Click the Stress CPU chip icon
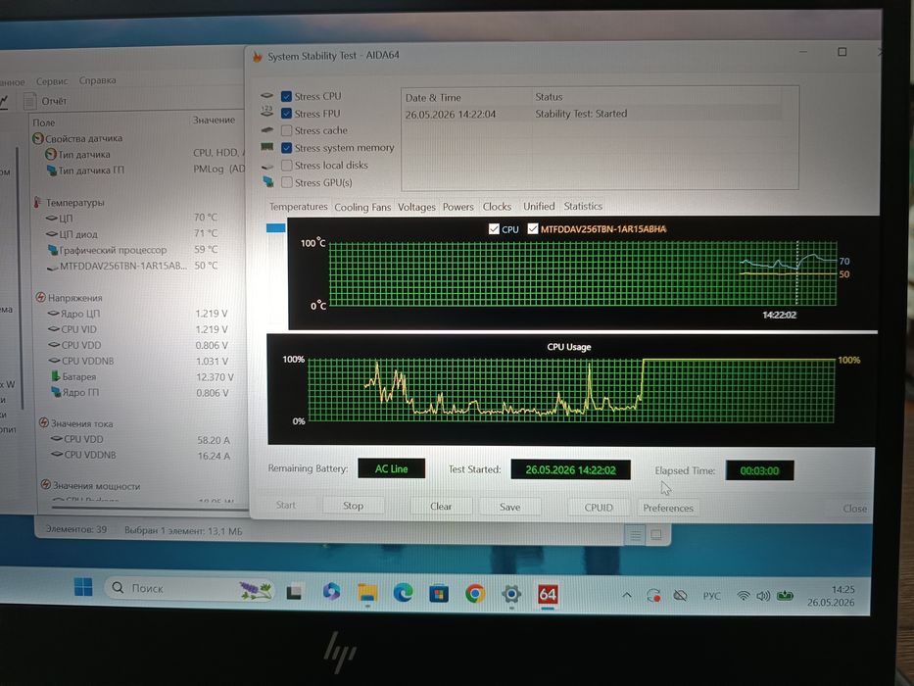 click(267, 96)
